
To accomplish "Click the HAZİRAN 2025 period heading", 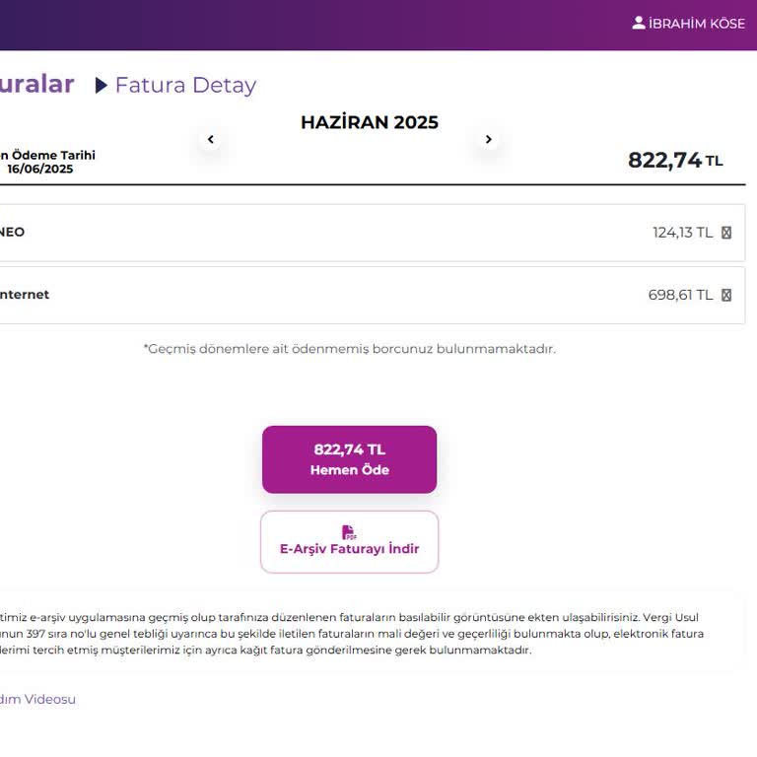I will point(369,122).
